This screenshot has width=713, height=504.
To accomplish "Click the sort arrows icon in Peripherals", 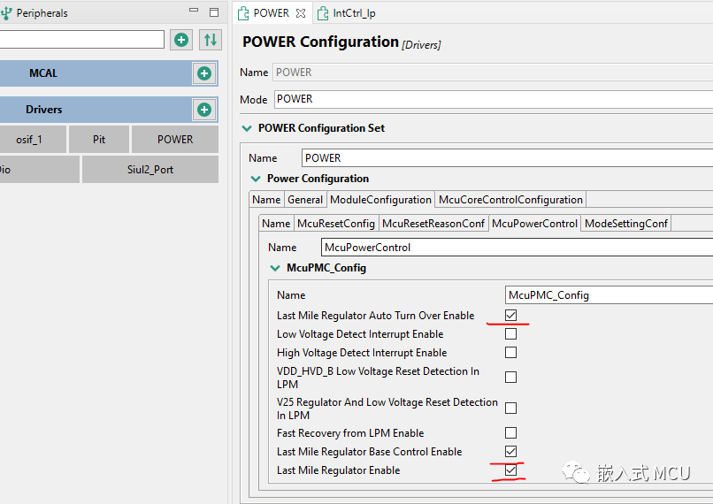I will tap(210, 40).
